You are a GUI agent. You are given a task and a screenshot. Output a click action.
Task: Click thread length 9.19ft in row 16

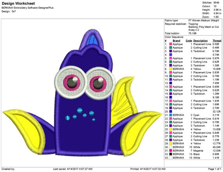[216, 97]
